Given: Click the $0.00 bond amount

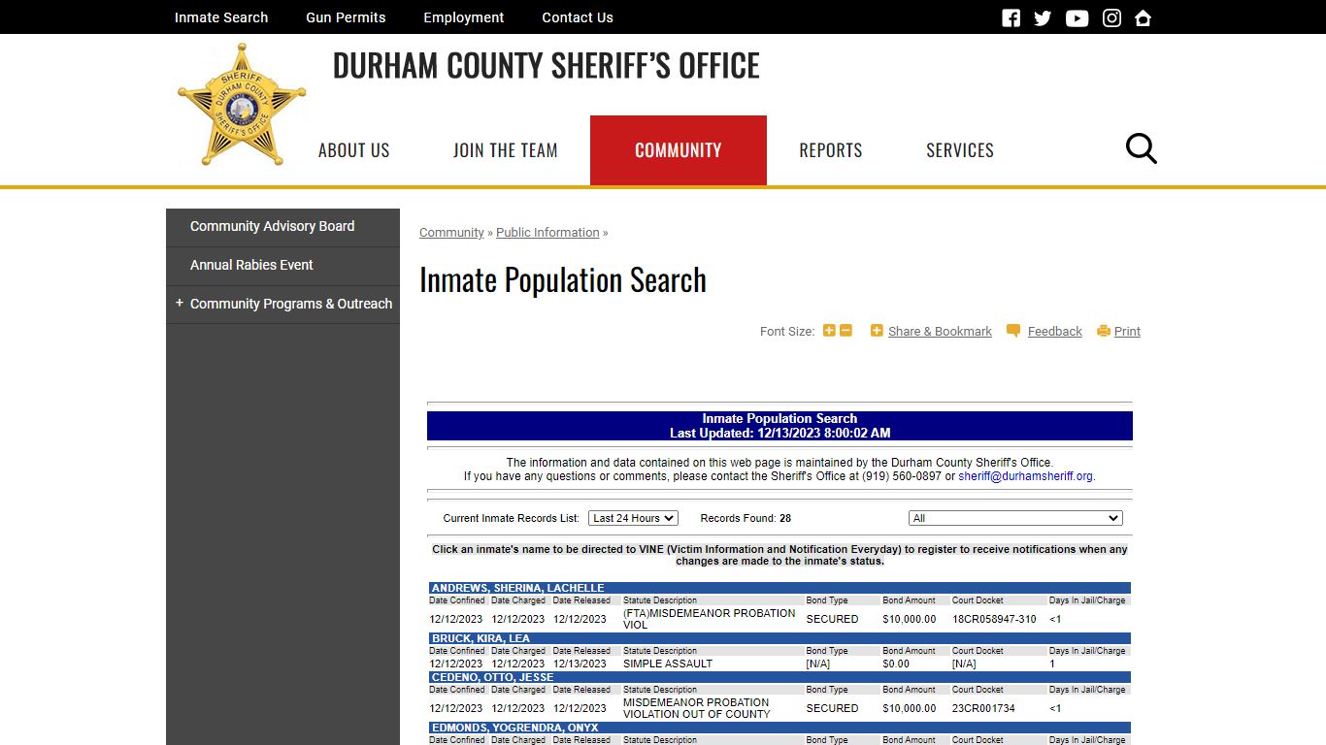Looking at the screenshot, I should [896, 664].
